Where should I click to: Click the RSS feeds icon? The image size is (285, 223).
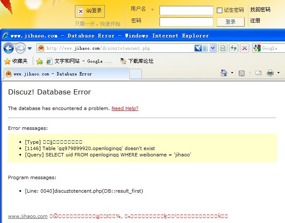[x=242, y=73]
